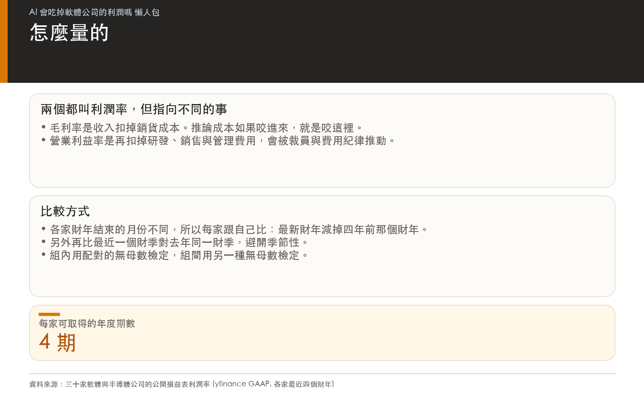Image resolution: width=644 pixels, height=402 pixels.
Task: Click the label 每家可取得的年度期數
Action: click(x=87, y=324)
